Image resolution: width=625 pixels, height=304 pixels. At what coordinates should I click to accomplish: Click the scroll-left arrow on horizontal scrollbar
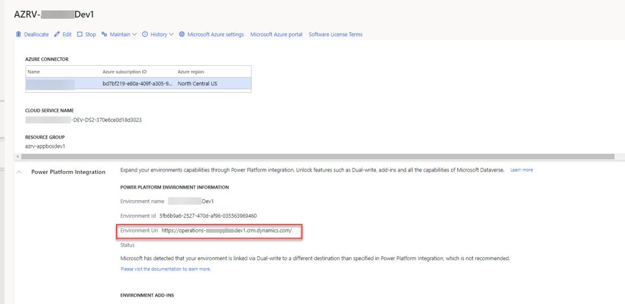[x=16, y=157]
